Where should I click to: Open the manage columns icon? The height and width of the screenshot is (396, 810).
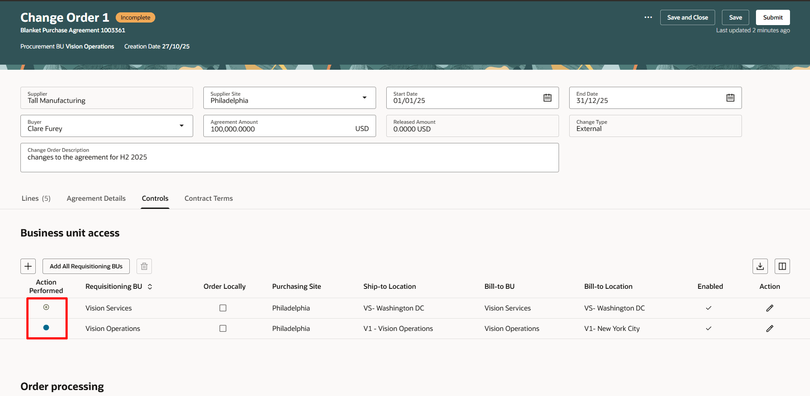pyautogui.click(x=782, y=266)
